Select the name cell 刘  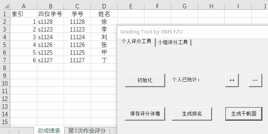click(x=104, y=37)
